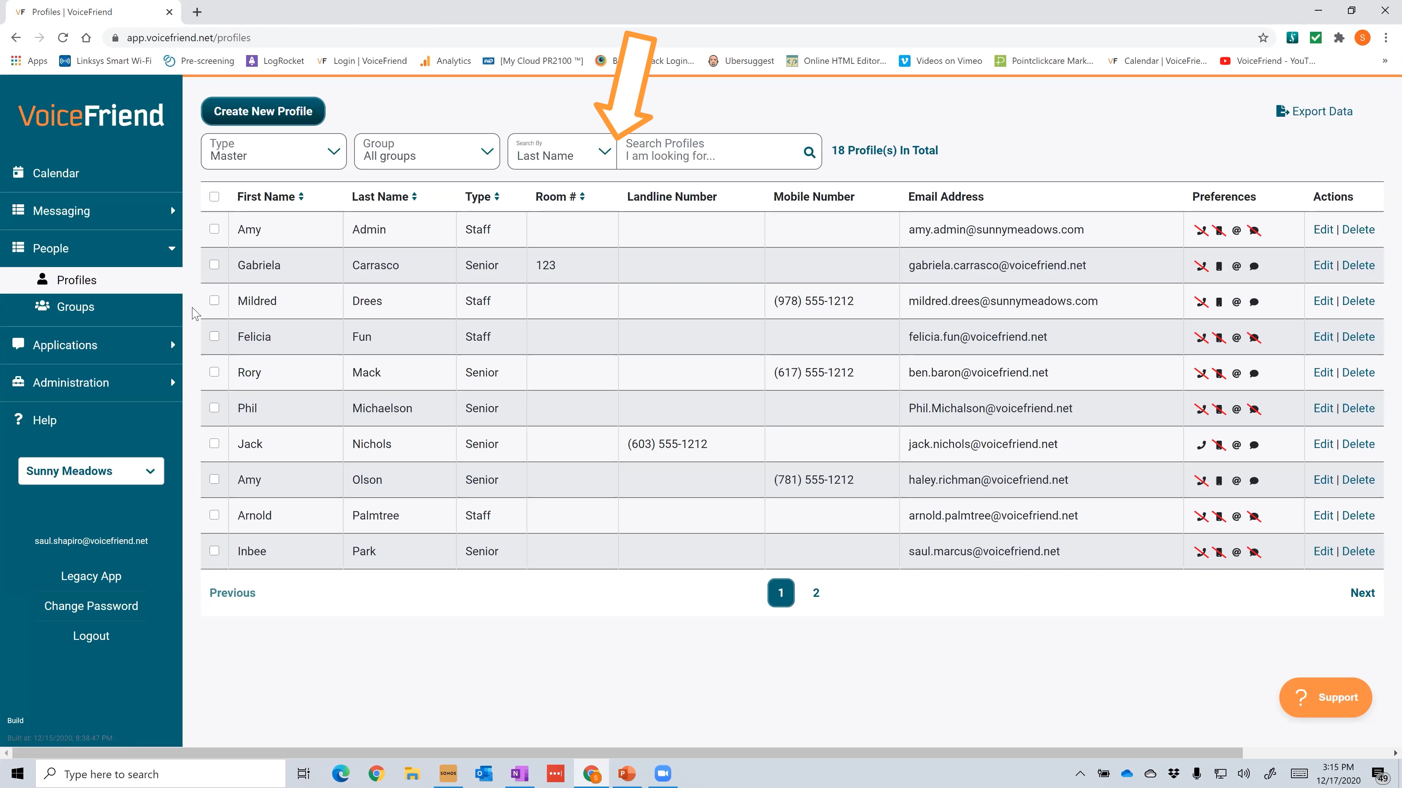1402x788 pixels.
Task: Click email @ preference icon for Amy Admin
Action: pyautogui.click(x=1236, y=231)
